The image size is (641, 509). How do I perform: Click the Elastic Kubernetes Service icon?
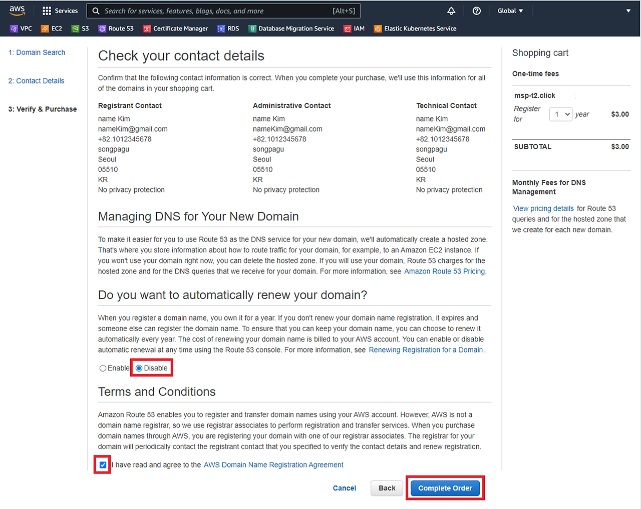(x=378, y=28)
